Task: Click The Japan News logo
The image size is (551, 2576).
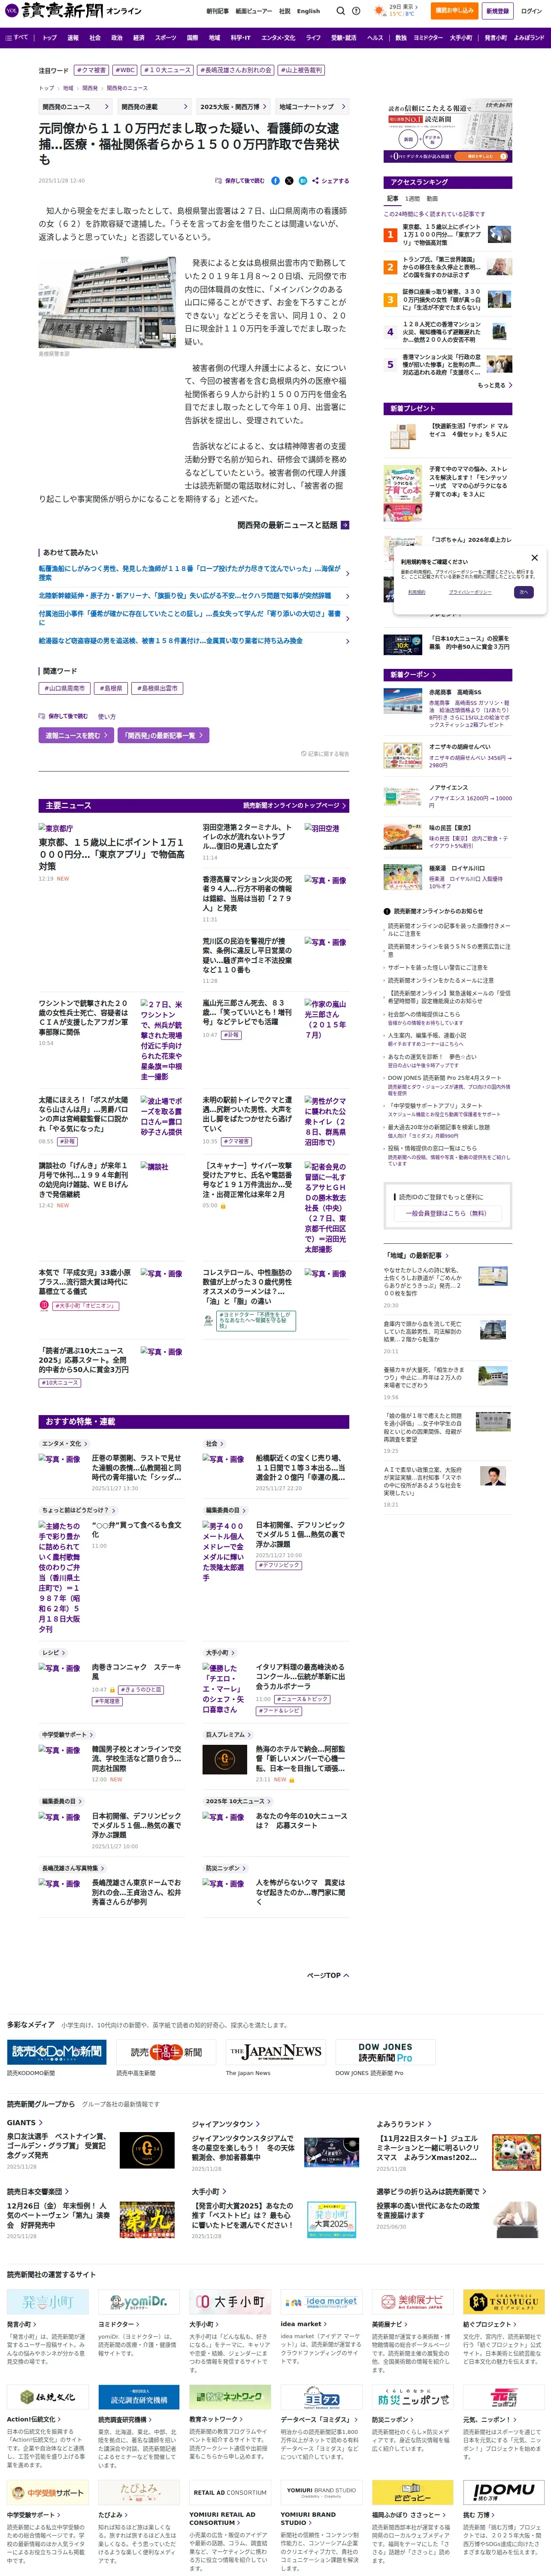Action: tap(275, 2052)
